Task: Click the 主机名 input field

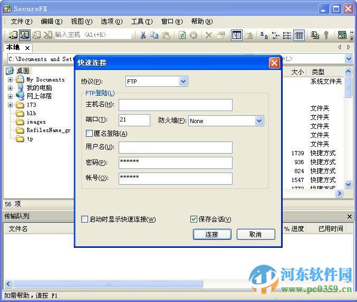Action: 175,105
